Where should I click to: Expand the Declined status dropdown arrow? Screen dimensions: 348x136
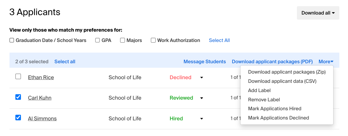click(x=202, y=78)
